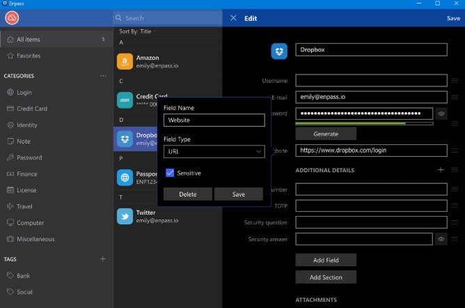Open Favorites in the sidebar
This screenshot has width=465, height=308.
tap(28, 55)
